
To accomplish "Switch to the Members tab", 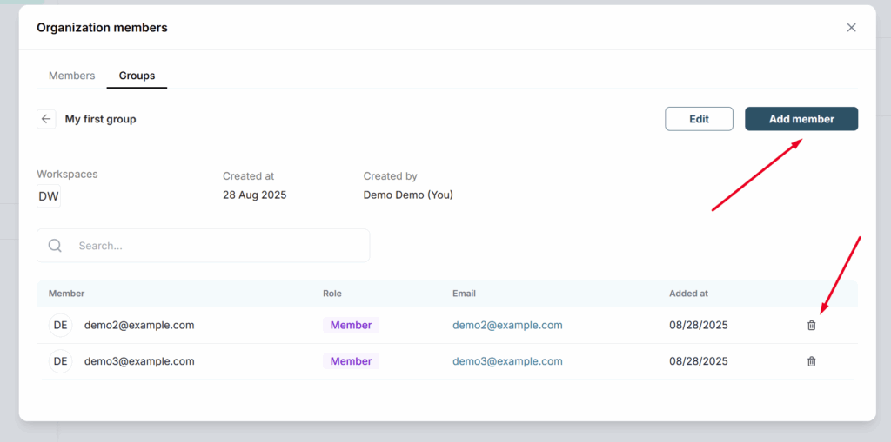I will click(71, 76).
